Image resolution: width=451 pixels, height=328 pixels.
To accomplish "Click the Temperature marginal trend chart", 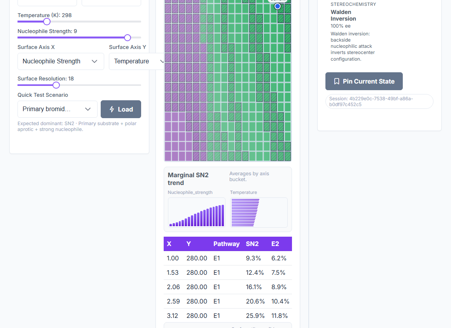I will tap(259, 213).
